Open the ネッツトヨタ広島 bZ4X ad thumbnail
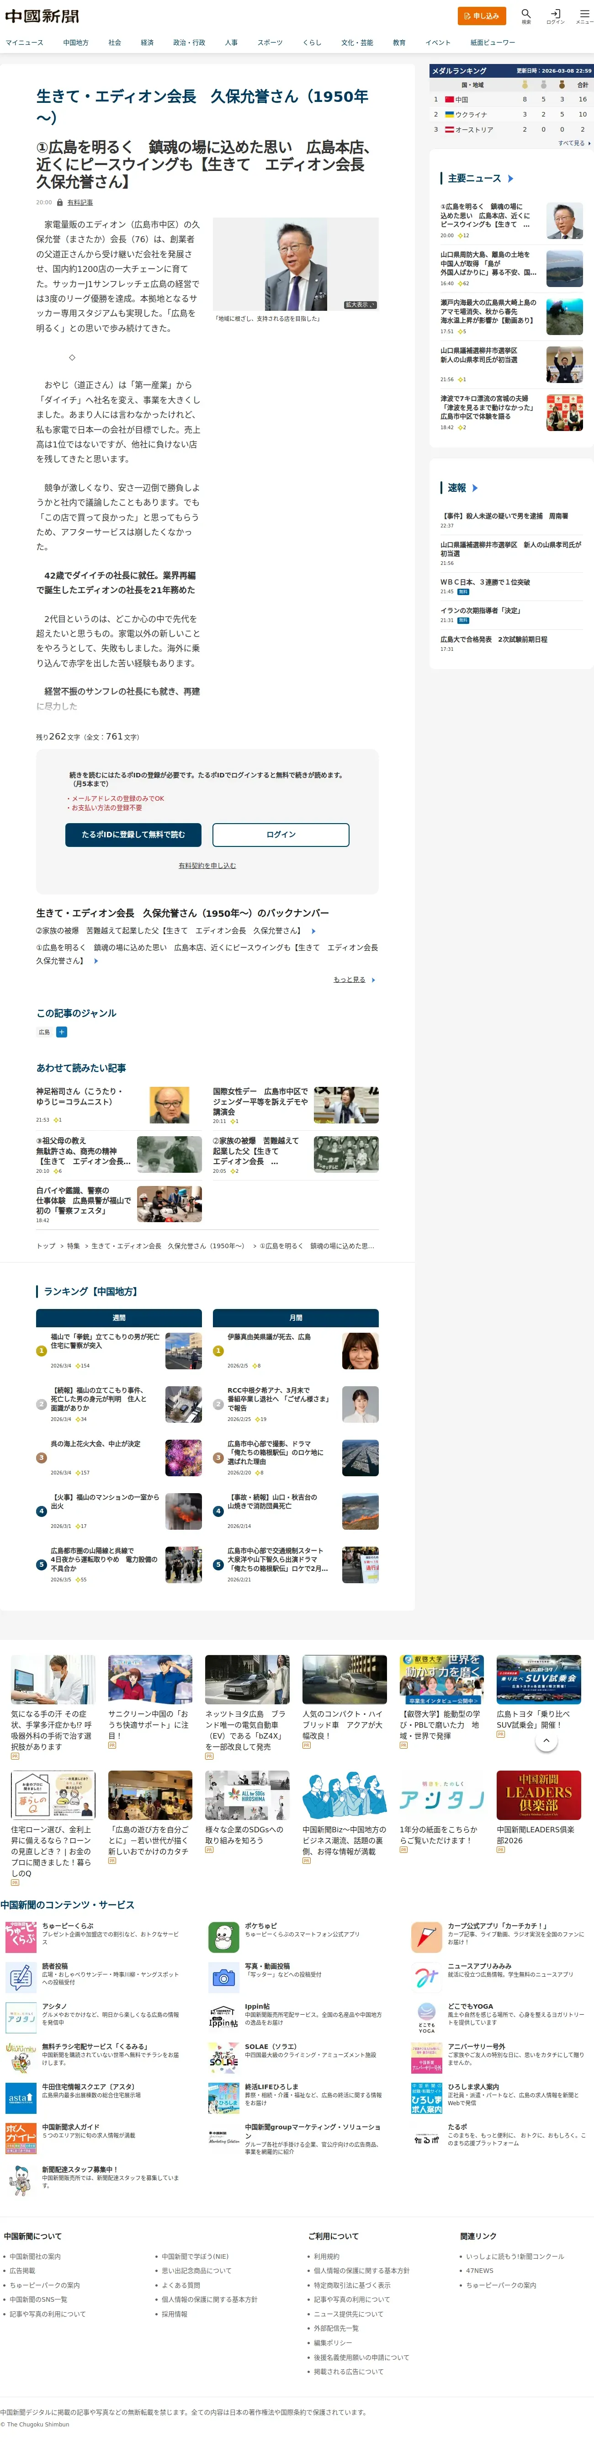 point(247,1680)
